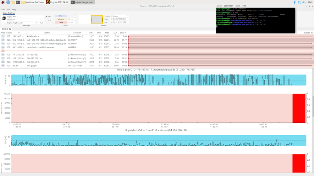This screenshot has height=176, width=314.
Task: Select the IPv4 radio button
Action: point(47,17)
